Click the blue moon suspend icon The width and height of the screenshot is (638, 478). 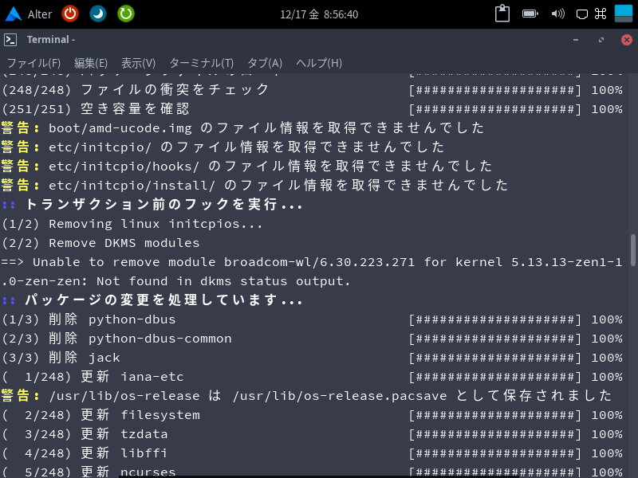[96, 14]
